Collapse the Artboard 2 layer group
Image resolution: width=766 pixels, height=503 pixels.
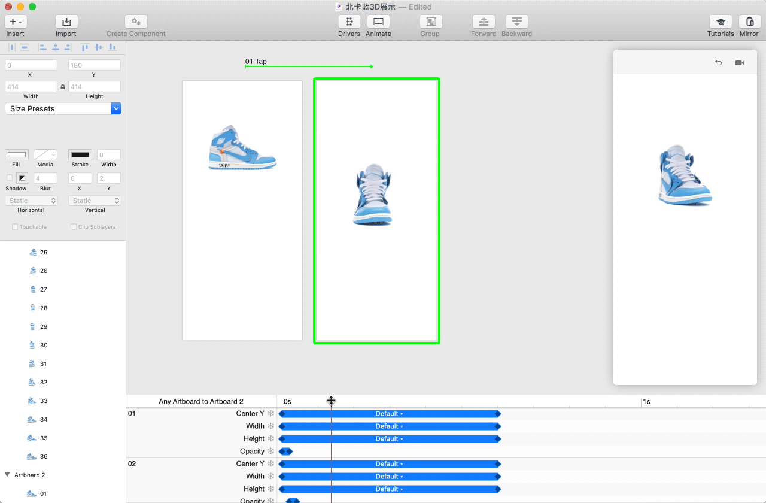tap(7, 475)
